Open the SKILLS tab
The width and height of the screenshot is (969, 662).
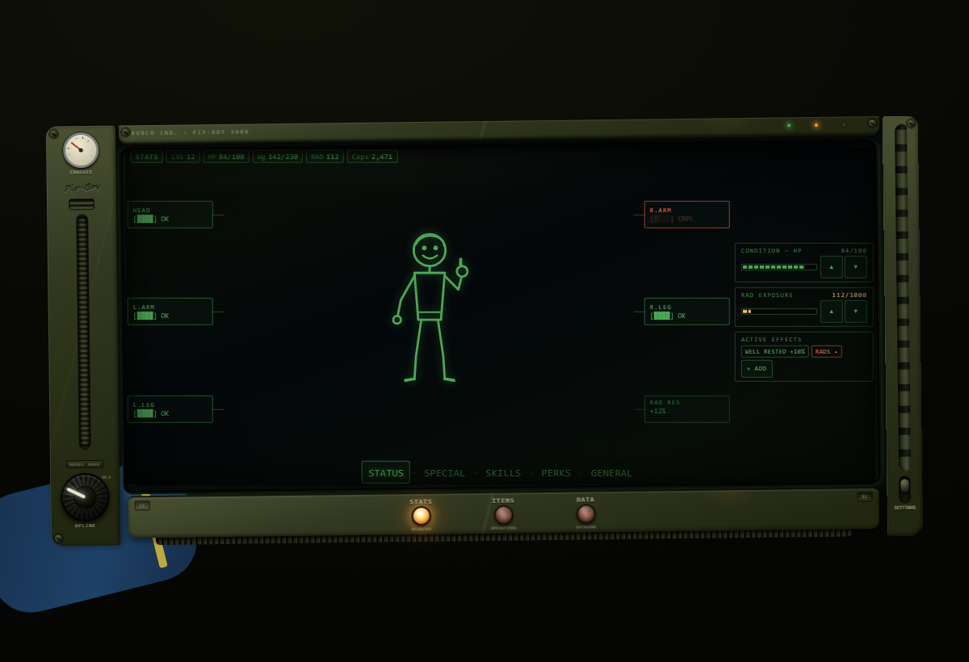click(503, 473)
